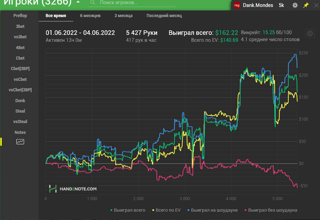This screenshot has width=320, height=220.
Task: Click the Dank.Mondes player name
Action: (x=258, y=5)
